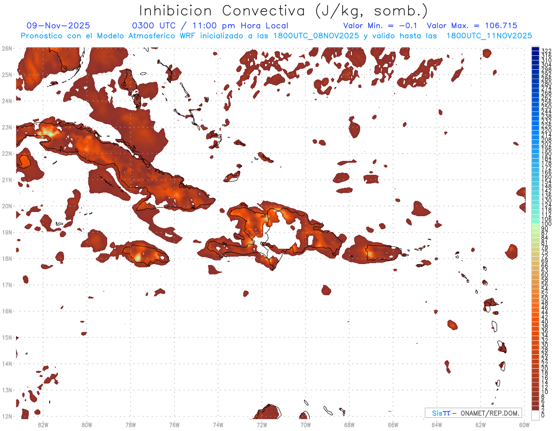The height and width of the screenshot is (431, 557).
Task: Click the '20N' latitude label
Action: pos(6,206)
